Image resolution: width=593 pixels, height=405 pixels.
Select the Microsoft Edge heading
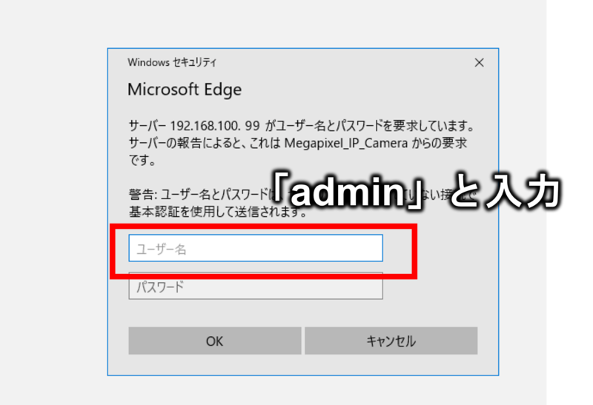click(185, 90)
